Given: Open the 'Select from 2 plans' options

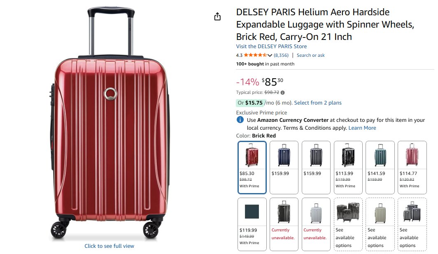Looking at the screenshot, I should 318,103.
